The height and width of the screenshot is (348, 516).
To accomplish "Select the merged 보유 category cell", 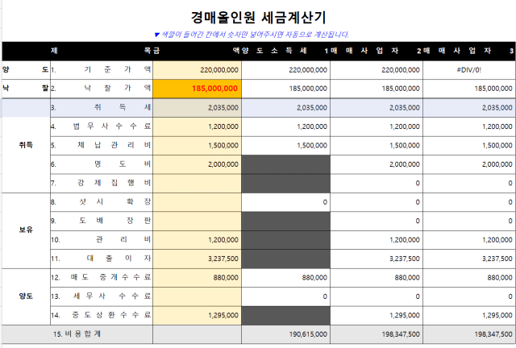I will click(x=26, y=230).
